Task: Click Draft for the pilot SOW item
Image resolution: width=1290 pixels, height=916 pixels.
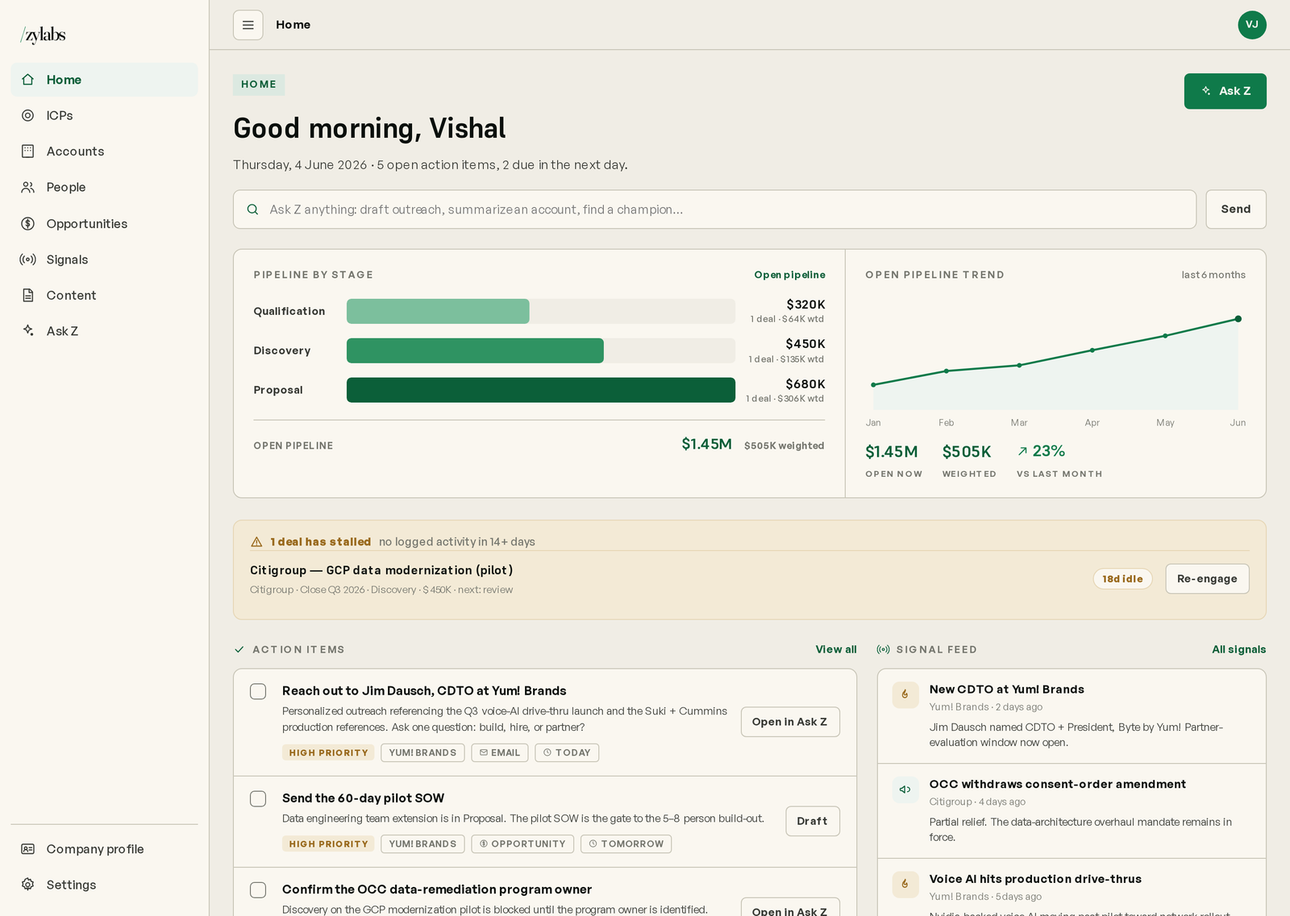Action: (813, 821)
